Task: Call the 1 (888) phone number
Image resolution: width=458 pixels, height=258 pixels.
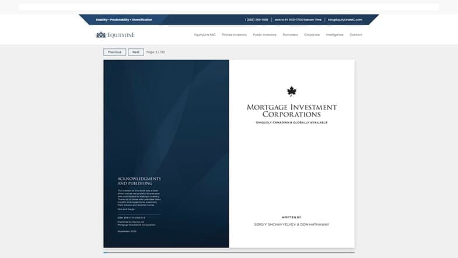Action: [257, 20]
